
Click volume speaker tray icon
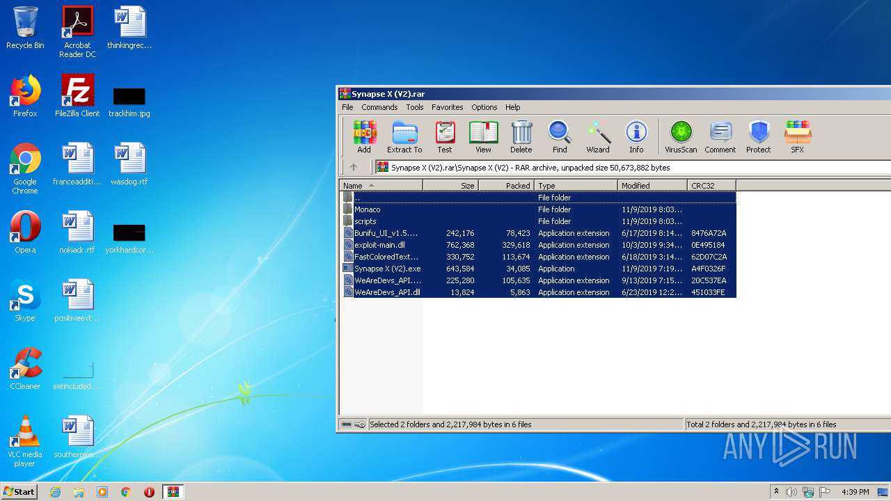click(791, 492)
